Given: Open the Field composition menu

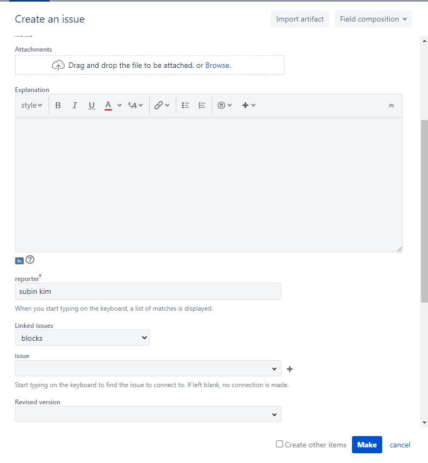Looking at the screenshot, I should click(x=373, y=19).
